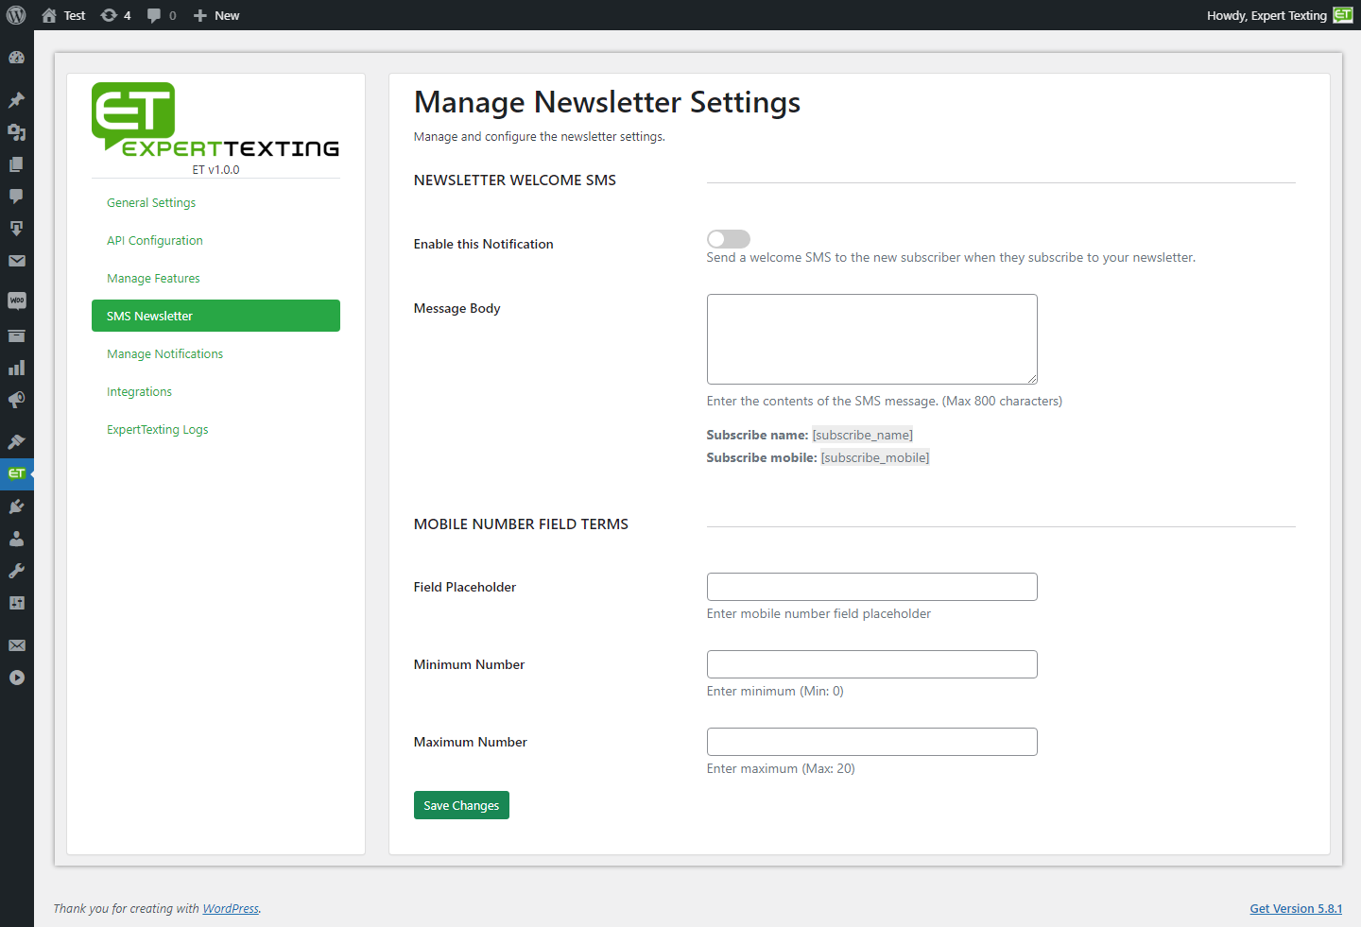Click the Message Body label
The height and width of the screenshot is (927, 1361).
click(x=457, y=308)
